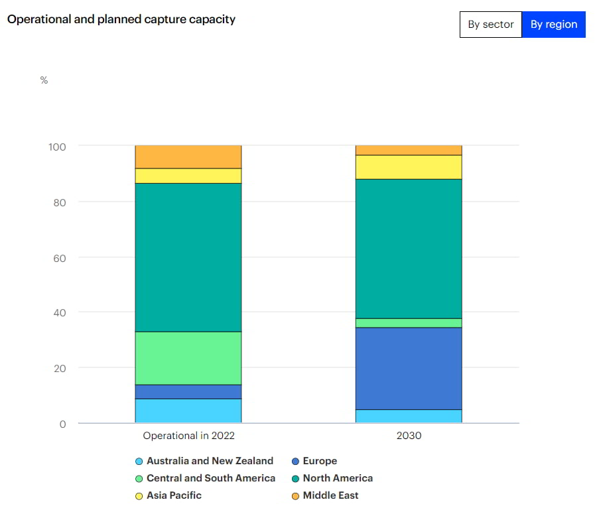Toggle Australia and New Zealand legend entry

(204, 461)
